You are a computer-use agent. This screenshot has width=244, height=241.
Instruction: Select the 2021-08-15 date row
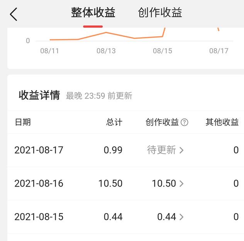click(39, 217)
